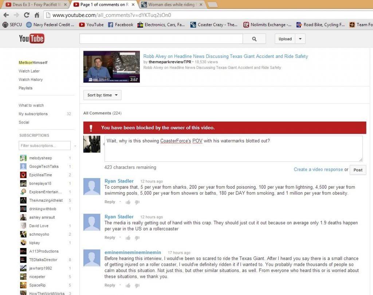The height and width of the screenshot is (295, 373).
Task: Open TEDtalksDirector subscription
Action: (43, 260)
